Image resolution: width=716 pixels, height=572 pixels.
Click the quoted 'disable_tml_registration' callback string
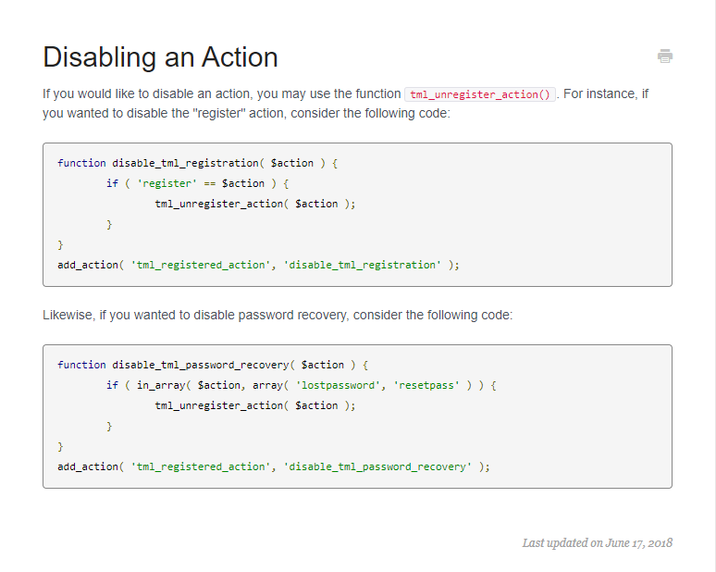363,265
